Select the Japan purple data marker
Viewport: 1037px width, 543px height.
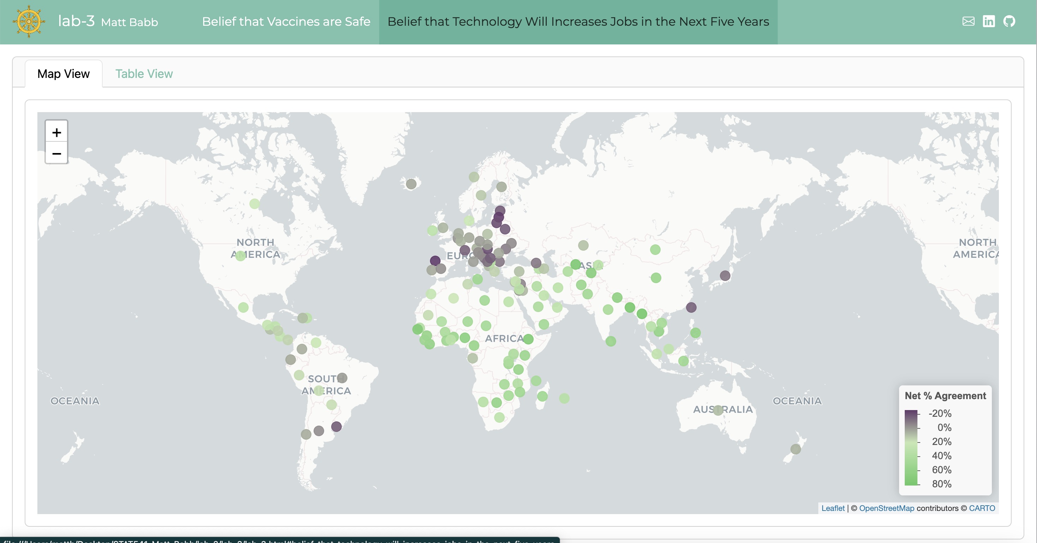(725, 276)
